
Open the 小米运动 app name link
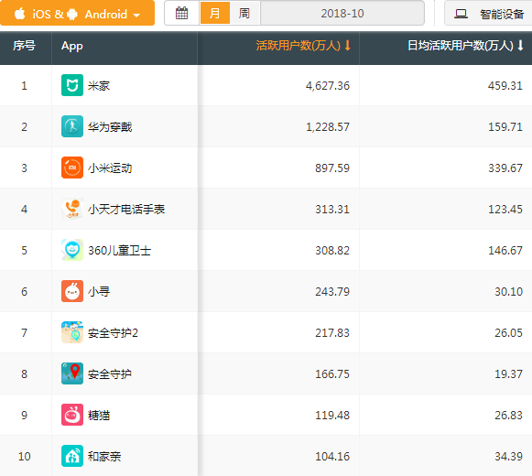click(110, 168)
